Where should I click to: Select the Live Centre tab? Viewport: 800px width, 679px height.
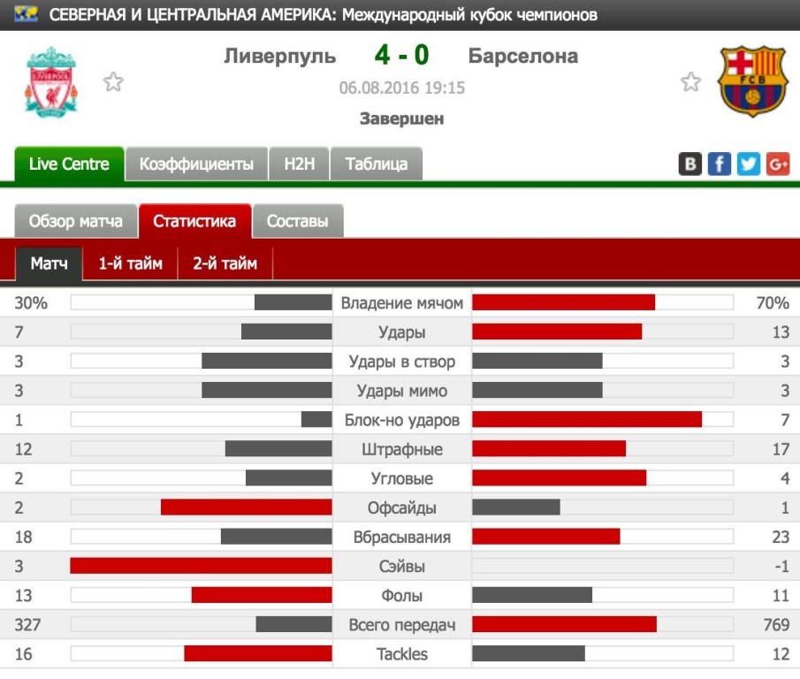(69, 164)
